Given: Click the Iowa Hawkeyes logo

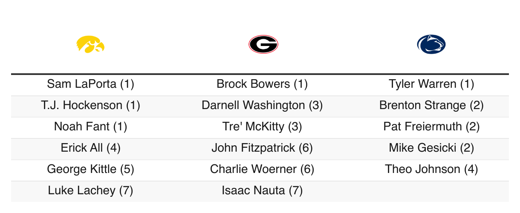Looking at the screenshot, I should click(91, 44).
